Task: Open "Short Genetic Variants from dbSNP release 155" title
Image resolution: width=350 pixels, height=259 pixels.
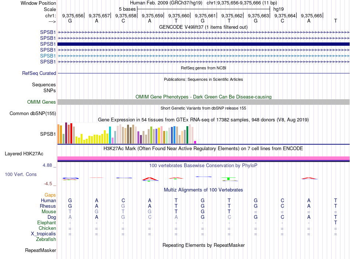Action: (203, 108)
